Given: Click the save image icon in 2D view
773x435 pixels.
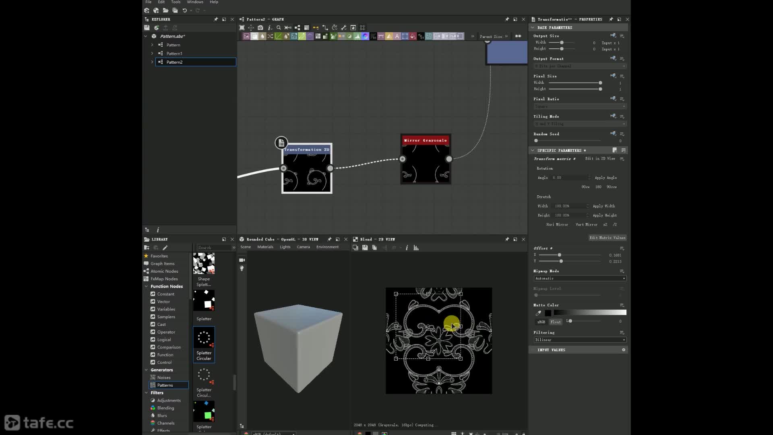Looking at the screenshot, I should 365,248.
